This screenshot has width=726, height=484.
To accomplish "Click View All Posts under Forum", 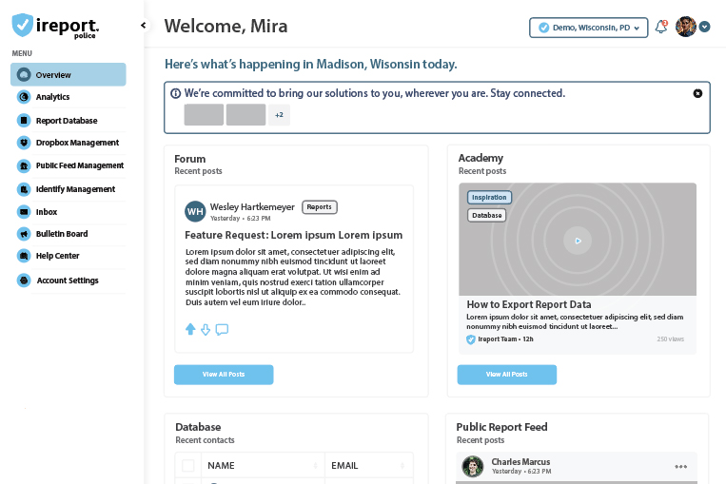I will point(224,375).
